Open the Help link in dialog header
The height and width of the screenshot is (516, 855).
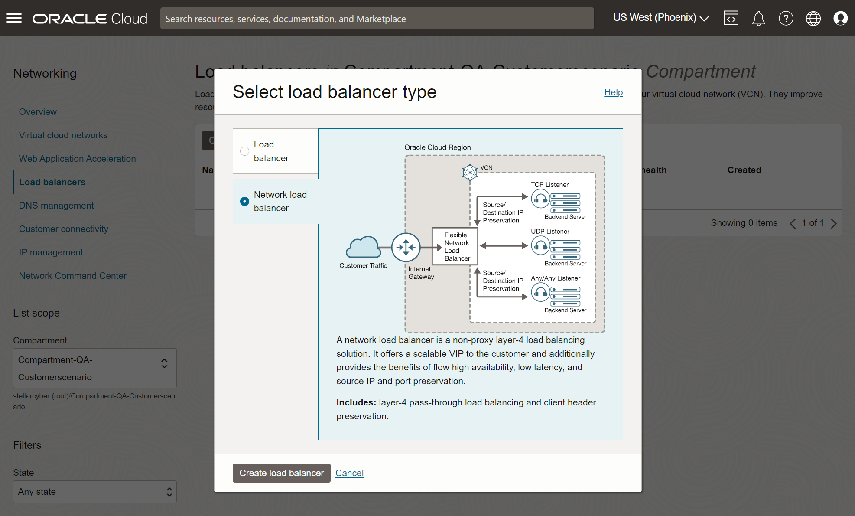tap(613, 92)
